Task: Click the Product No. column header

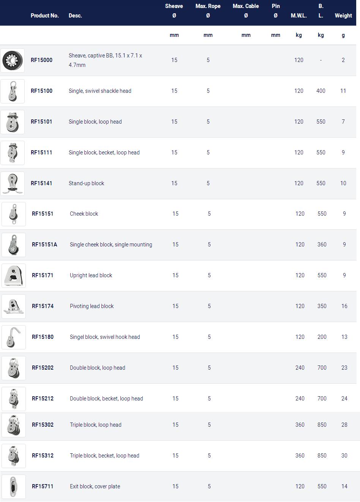Action: tap(45, 16)
